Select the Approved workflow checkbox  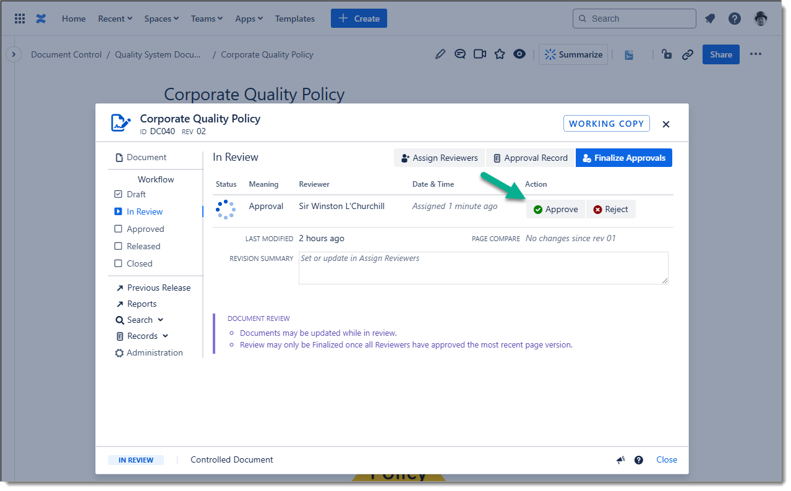pos(119,229)
